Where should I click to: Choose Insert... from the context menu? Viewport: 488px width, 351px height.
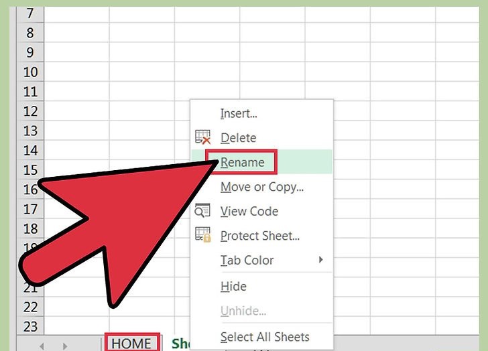pos(239,114)
